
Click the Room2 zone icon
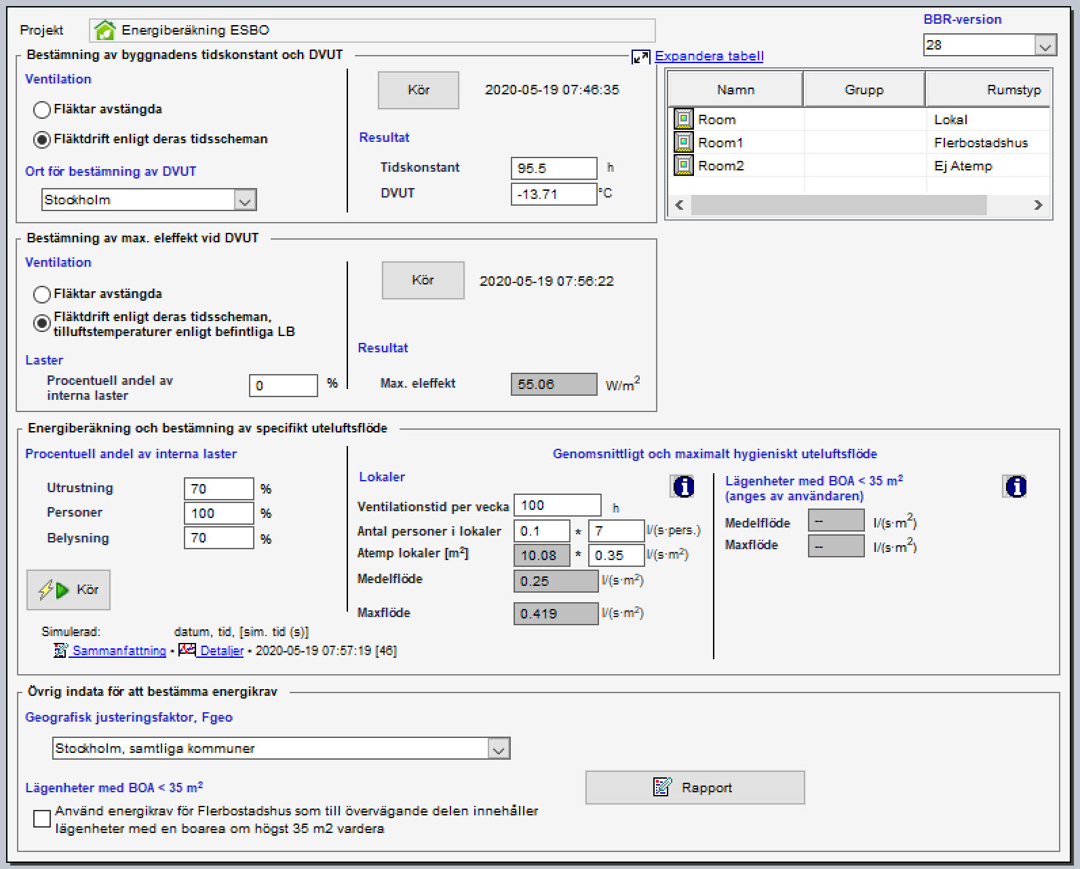[x=683, y=166]
